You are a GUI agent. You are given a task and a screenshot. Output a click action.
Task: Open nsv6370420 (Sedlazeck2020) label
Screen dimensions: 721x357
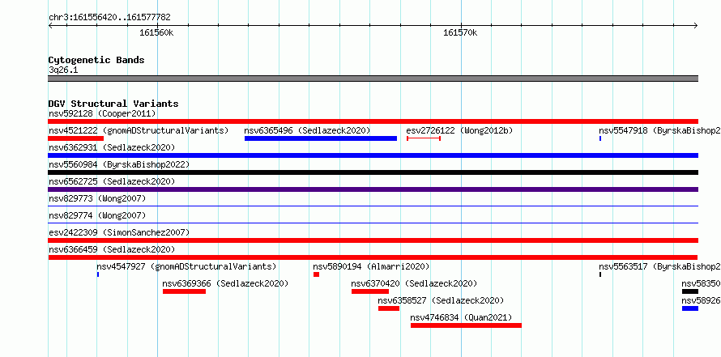(414, 283)
